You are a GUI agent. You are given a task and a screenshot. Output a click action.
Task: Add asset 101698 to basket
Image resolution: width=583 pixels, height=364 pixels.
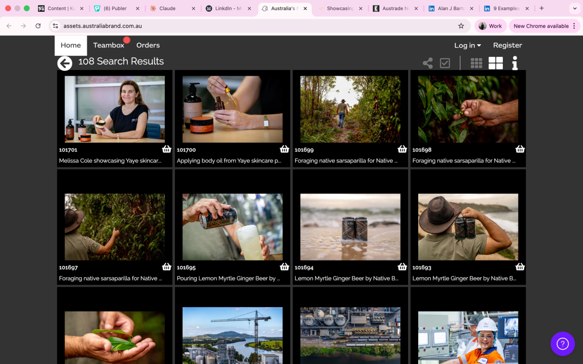(x=520, y=149)
